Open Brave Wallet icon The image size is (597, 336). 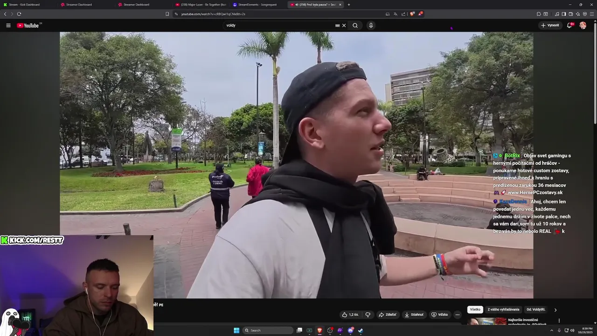(x=570, y=14)
